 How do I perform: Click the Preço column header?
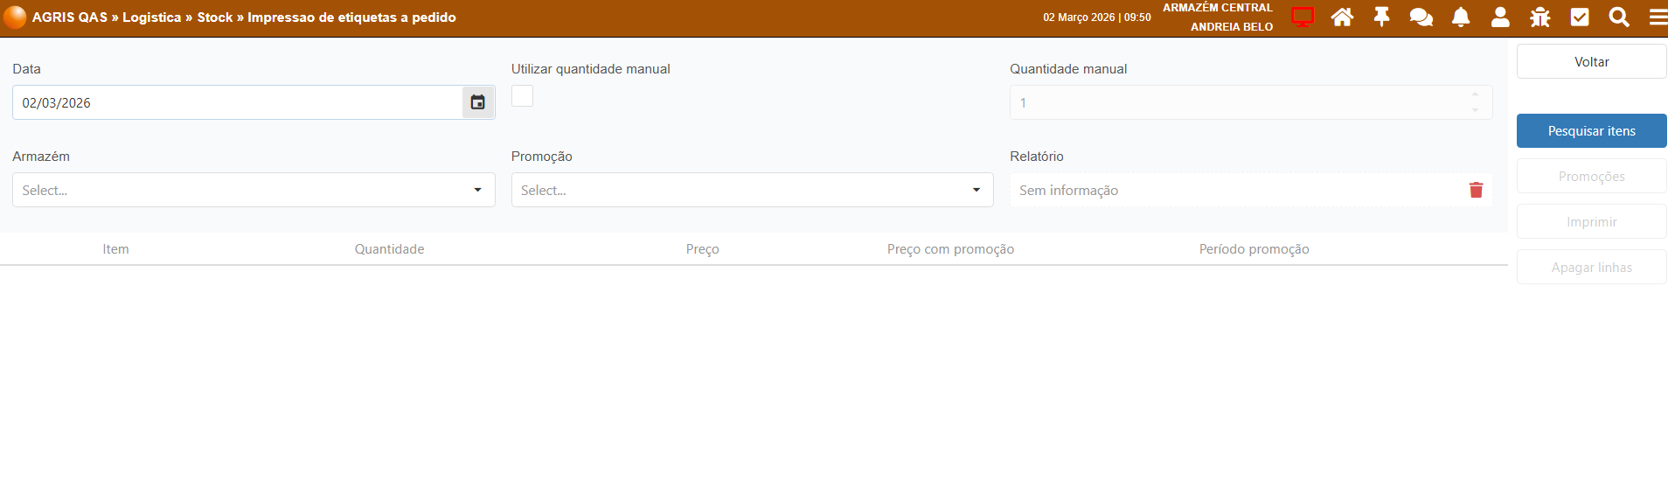click(x=703, y=249)
